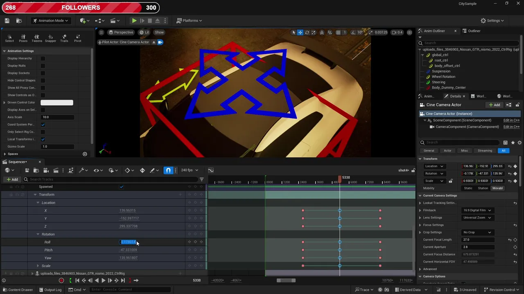
Task: Open the Show viewport menu
Action: point(159,32)
